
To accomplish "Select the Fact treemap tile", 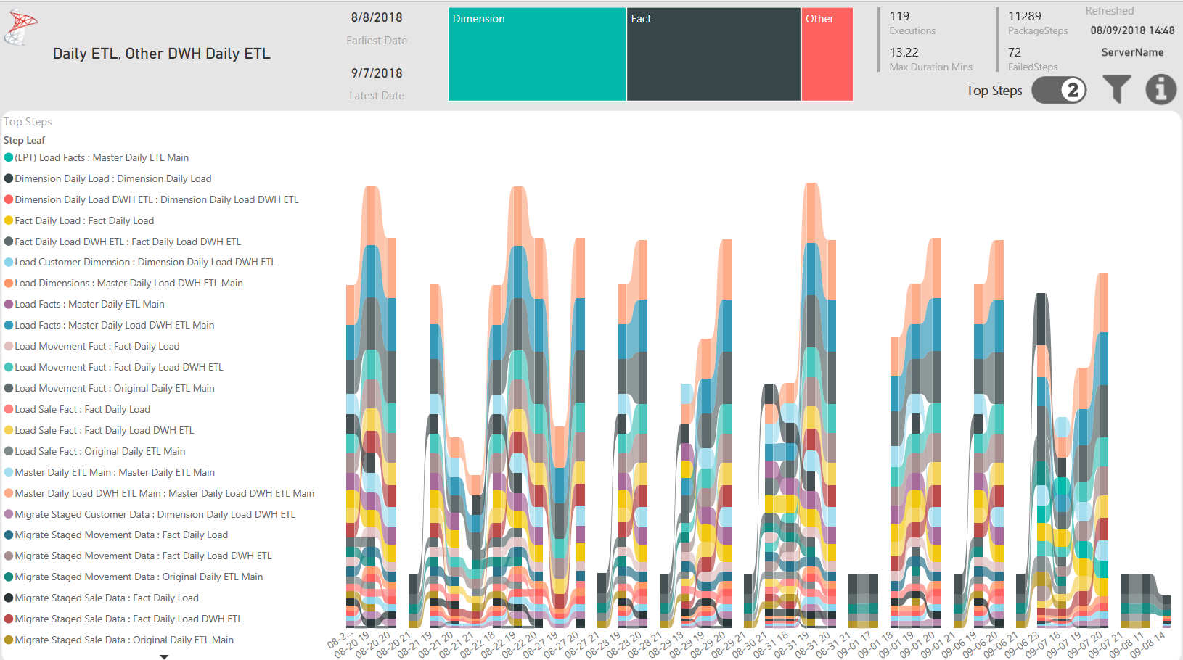I will point(713,54).
